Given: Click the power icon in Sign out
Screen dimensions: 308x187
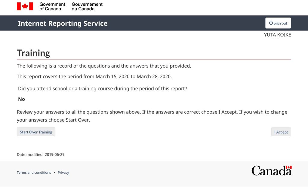Looking at the screenshot, I should pos(271,23).
